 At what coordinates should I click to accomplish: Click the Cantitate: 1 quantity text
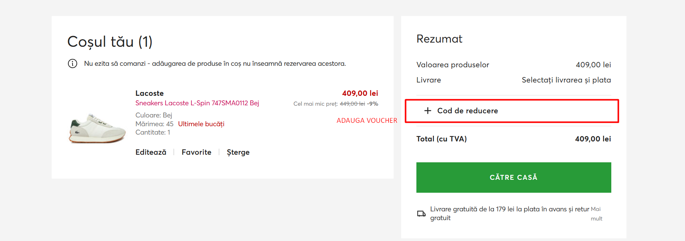click(153, 132)
